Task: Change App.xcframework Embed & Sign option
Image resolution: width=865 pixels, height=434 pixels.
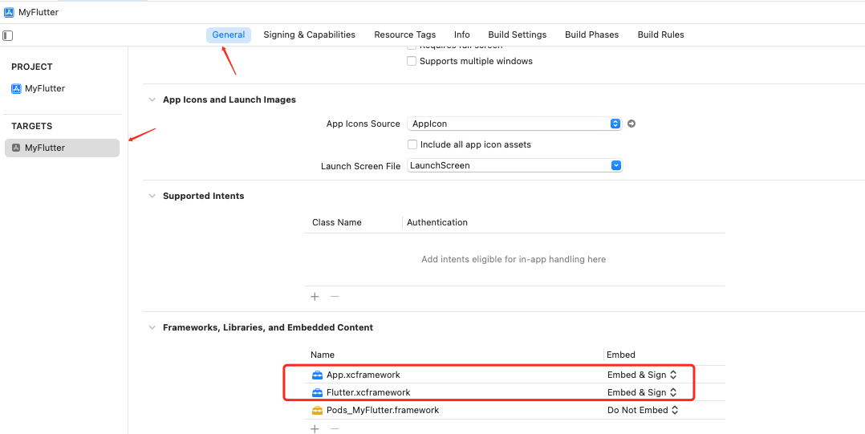Action: coord(643,375)
